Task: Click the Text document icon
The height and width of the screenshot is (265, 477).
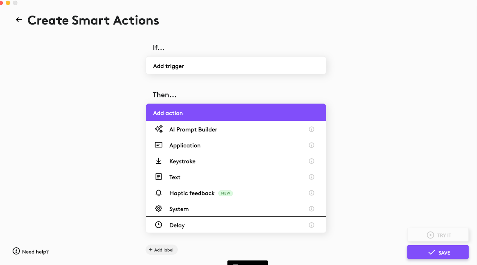Action: (x=159, y=177)
